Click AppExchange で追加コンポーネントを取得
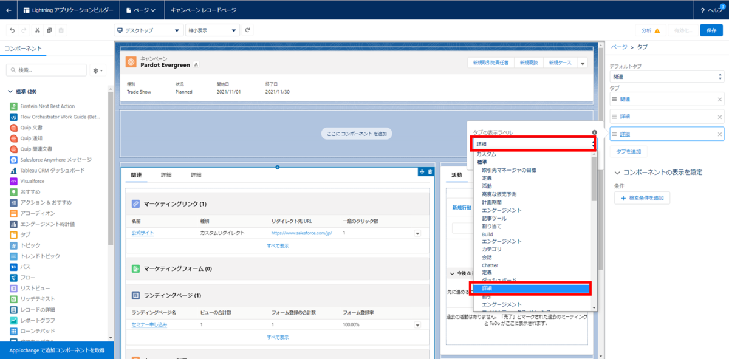Image resolution: width=729 pixels, height=359 pixels. (x=57, y=351)
